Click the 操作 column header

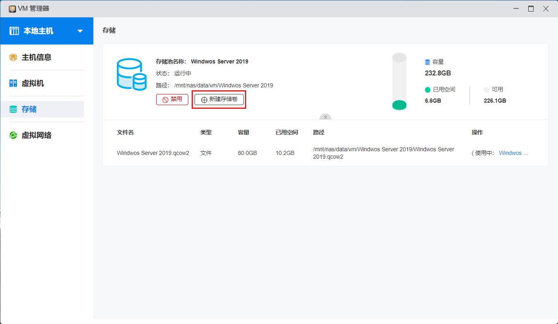click(x=477, y=132)
